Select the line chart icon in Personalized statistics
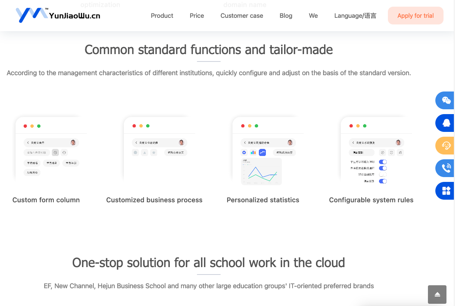This screenshot has height=306, width=455. point(262,152)
